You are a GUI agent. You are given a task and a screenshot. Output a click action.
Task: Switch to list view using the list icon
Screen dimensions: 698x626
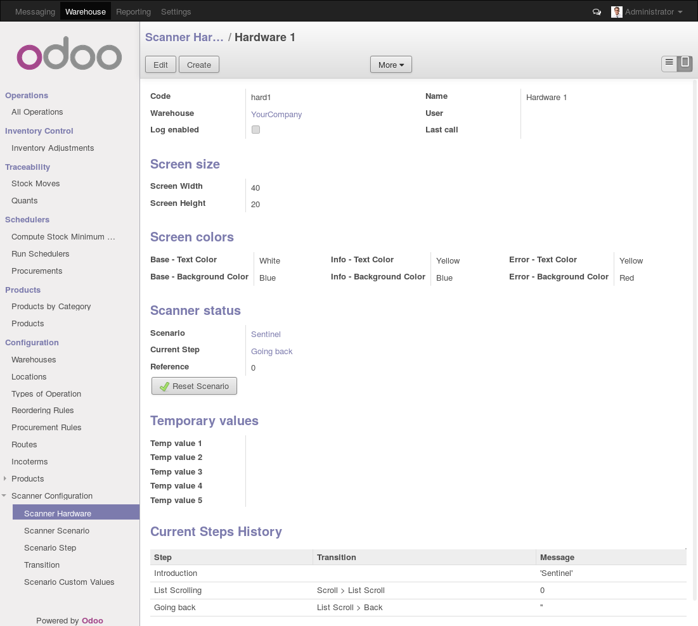668,63
